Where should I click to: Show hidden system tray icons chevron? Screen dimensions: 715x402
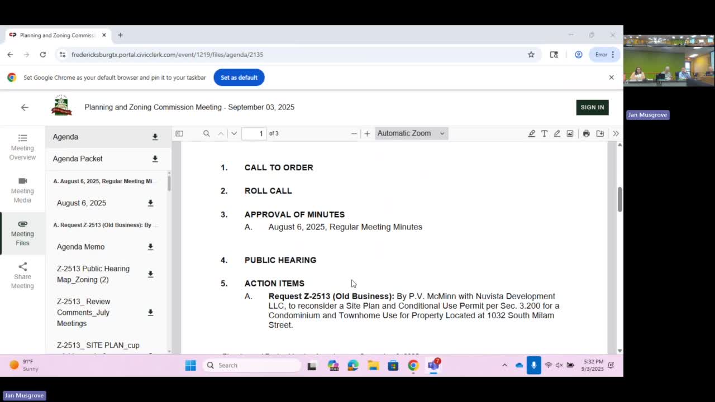504,365
